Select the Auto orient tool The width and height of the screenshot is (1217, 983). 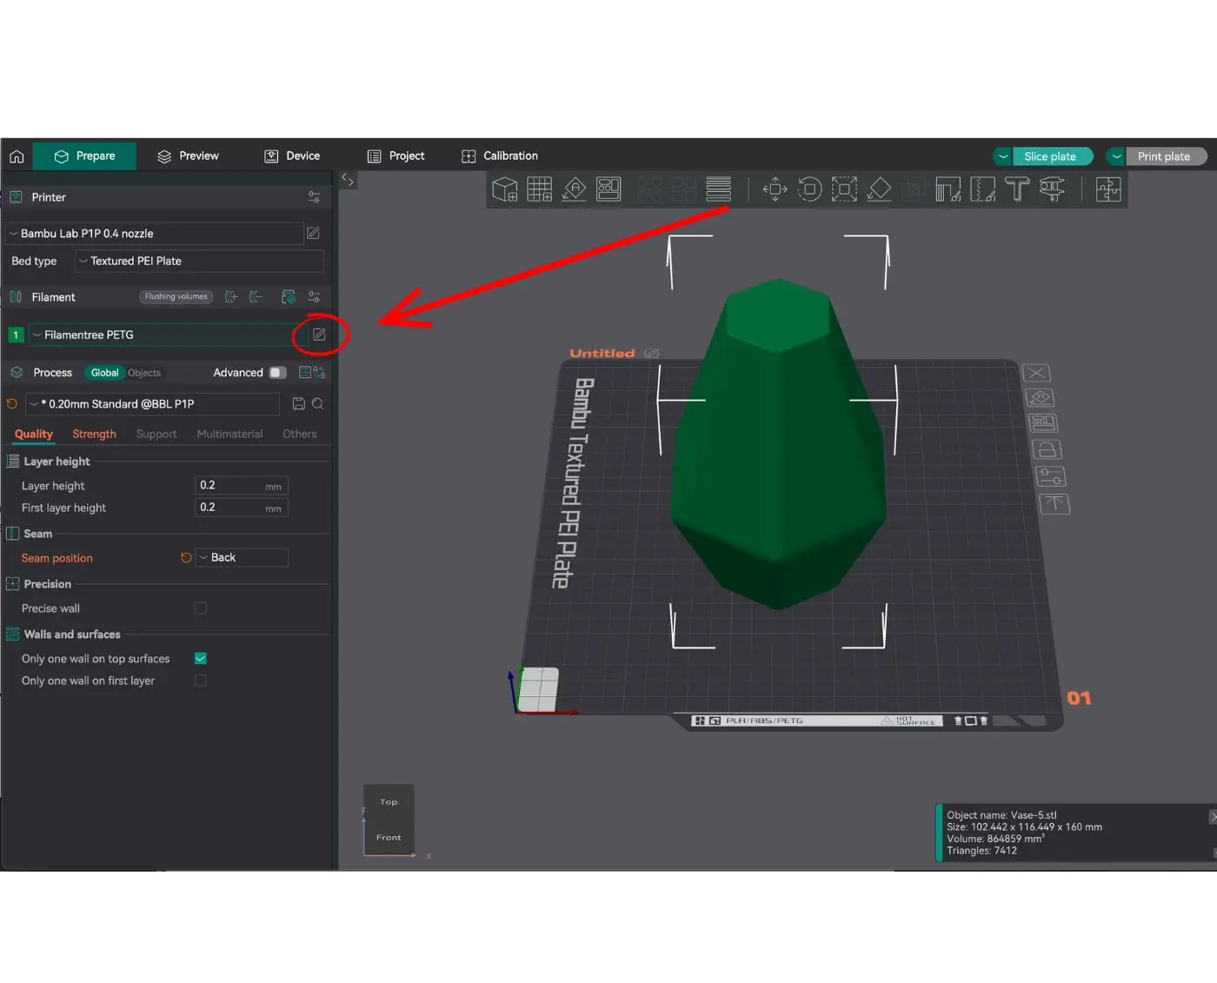pos(574,189)
